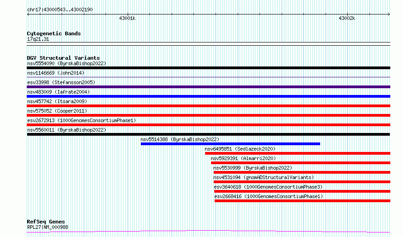Open variant label esv33998 (Stefansson2005)
Viewport: 403px width, 237px height.
click(x=61, y=82)
